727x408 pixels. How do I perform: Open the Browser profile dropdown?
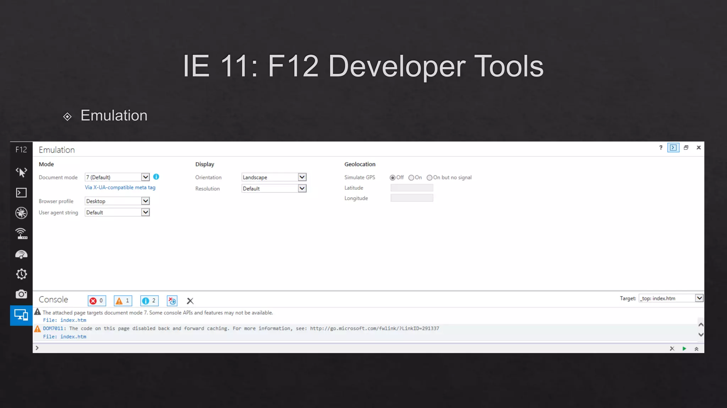(x=117, y=201)
